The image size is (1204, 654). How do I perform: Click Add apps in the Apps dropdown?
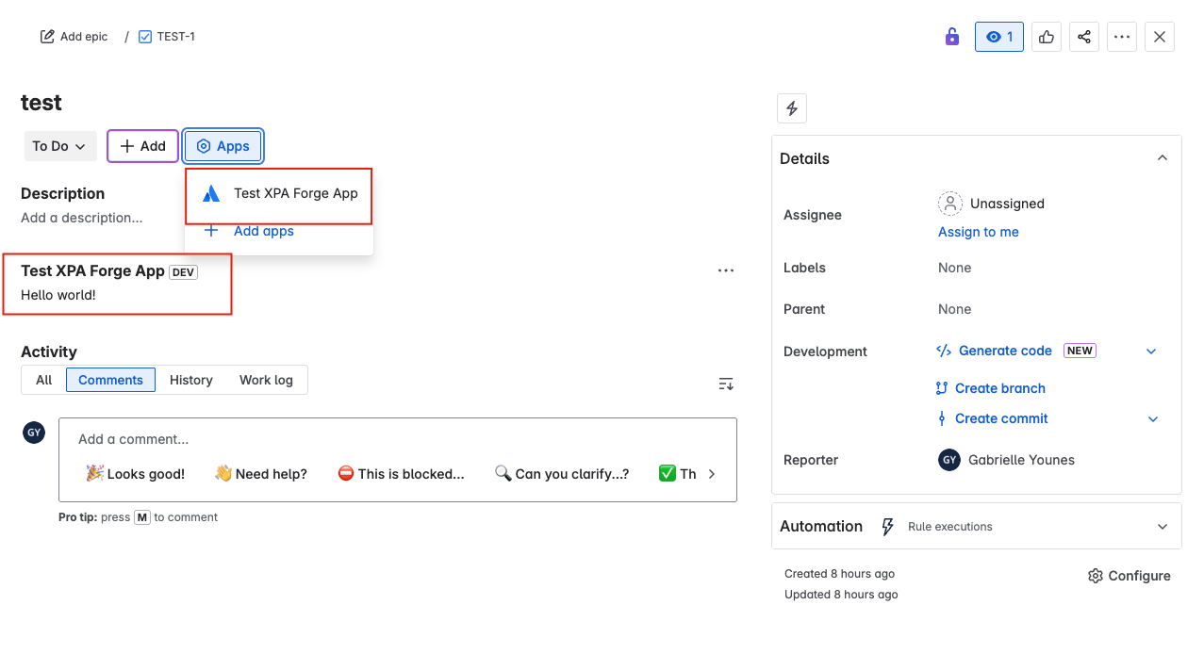tap(264, 230)
